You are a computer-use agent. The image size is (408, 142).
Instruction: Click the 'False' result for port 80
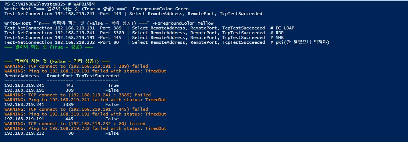tap(112, 133)
